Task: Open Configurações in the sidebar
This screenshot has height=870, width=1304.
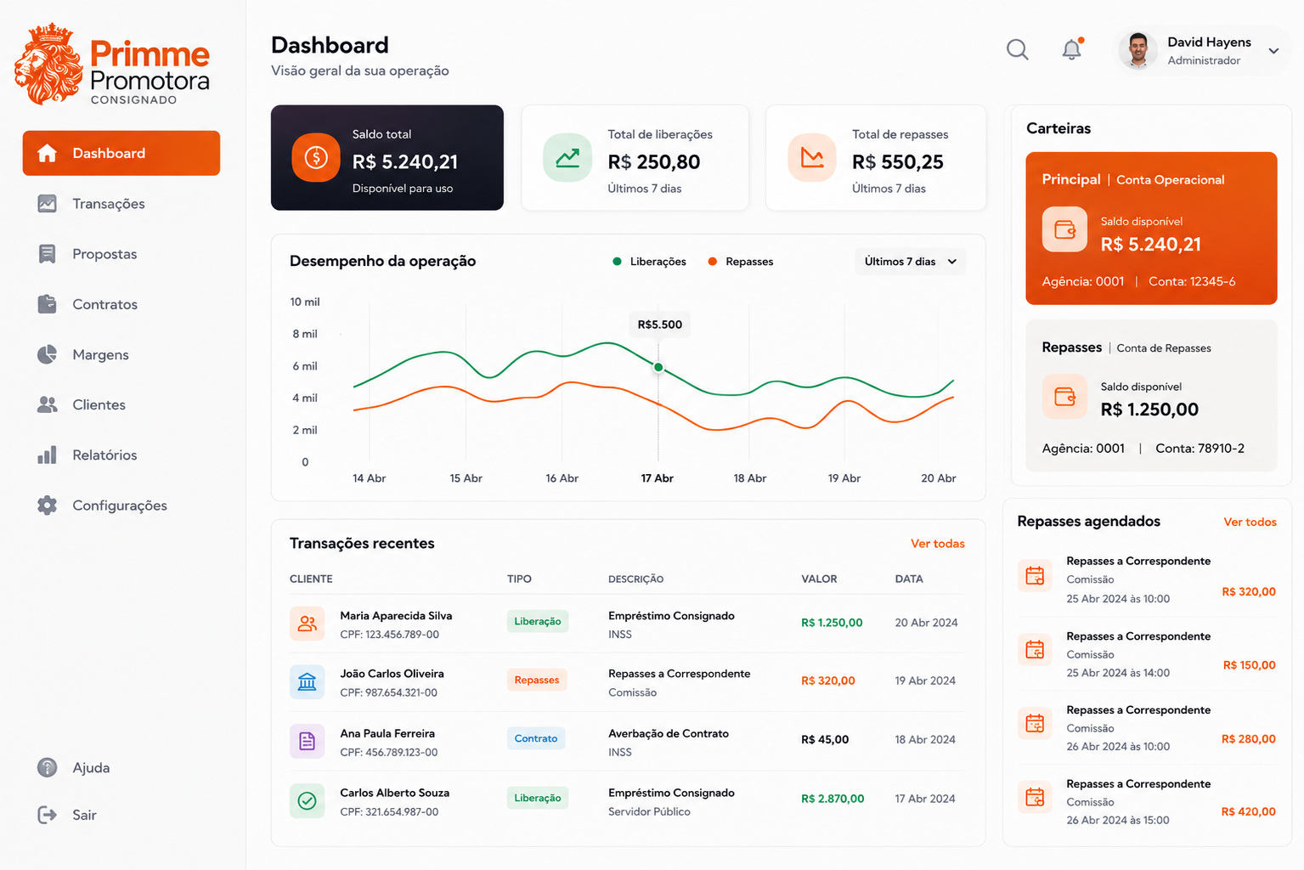Action: pos(121,506)
